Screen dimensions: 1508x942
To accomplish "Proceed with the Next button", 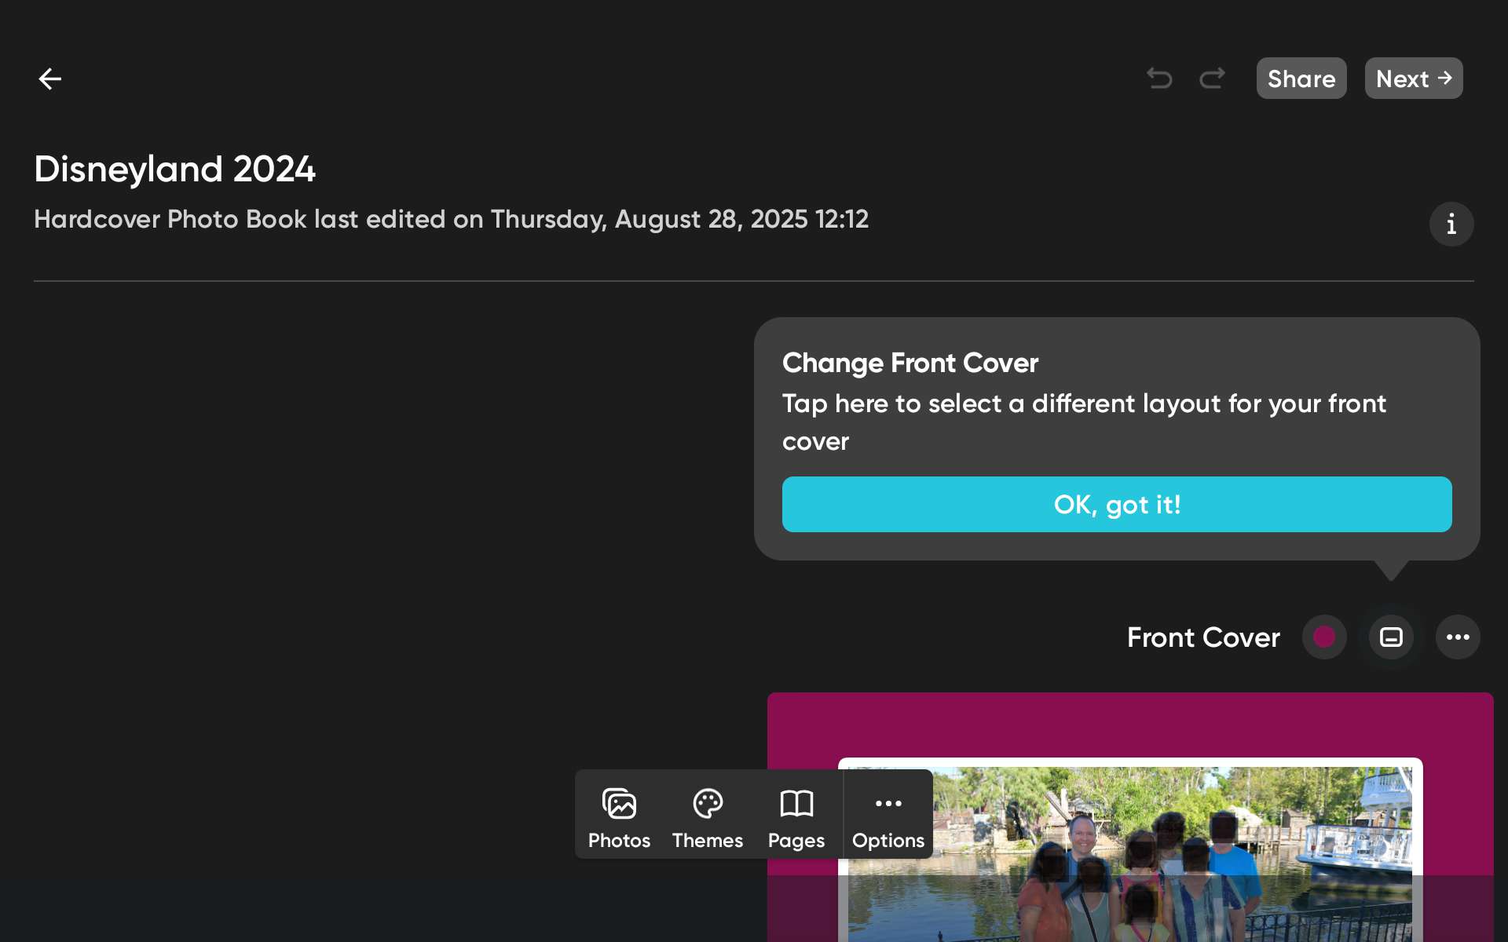I will tap(1413, 78).
